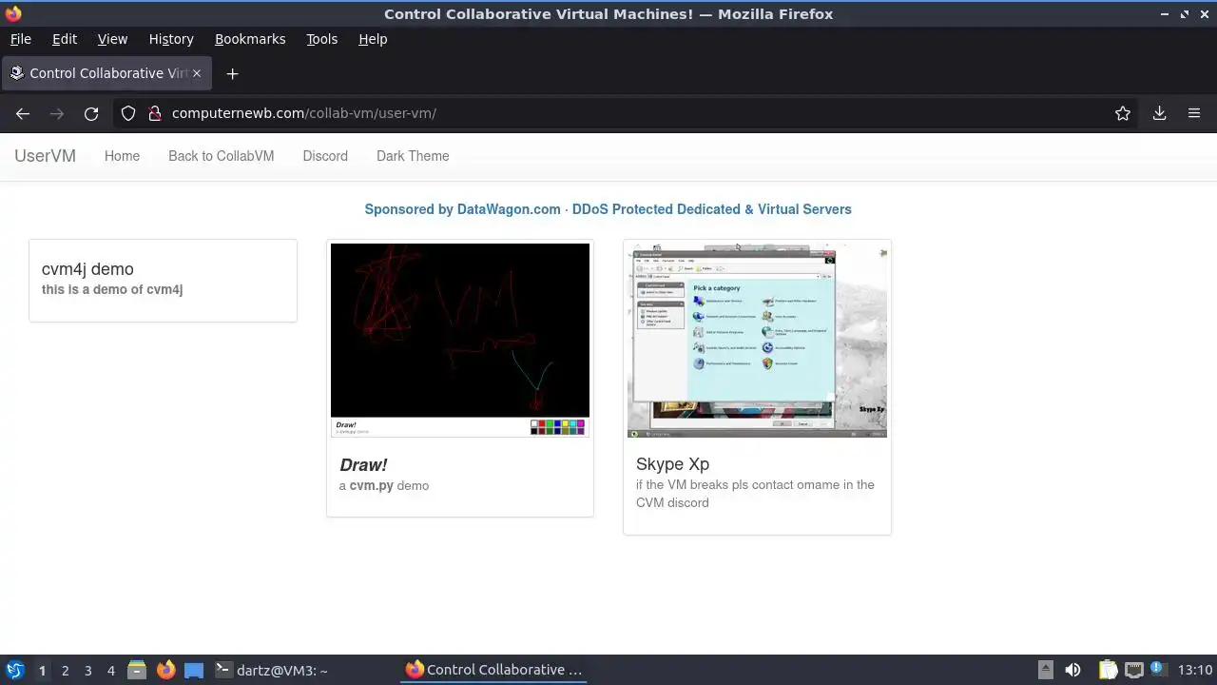Click the Firefox logo in the title bar

(12, 13)
